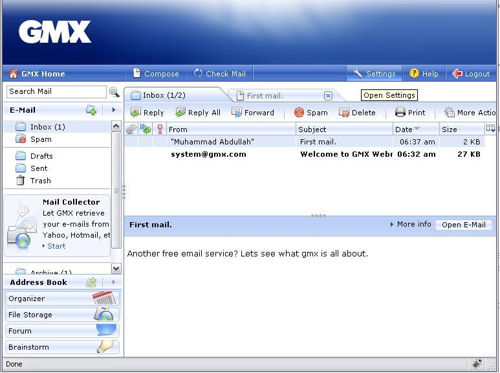Click the preview pane splitter dots
Image resolution: width=500 pixels, height=373 pixels.
pos(318,216)
